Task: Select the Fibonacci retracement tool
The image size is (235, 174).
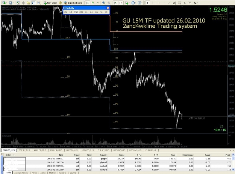Action: point(180,3)
